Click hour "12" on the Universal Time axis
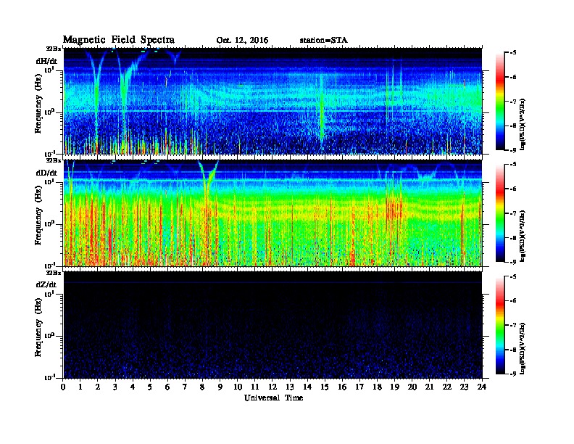The width and height of the screenshot is (574, 444). tap(273, 387)
